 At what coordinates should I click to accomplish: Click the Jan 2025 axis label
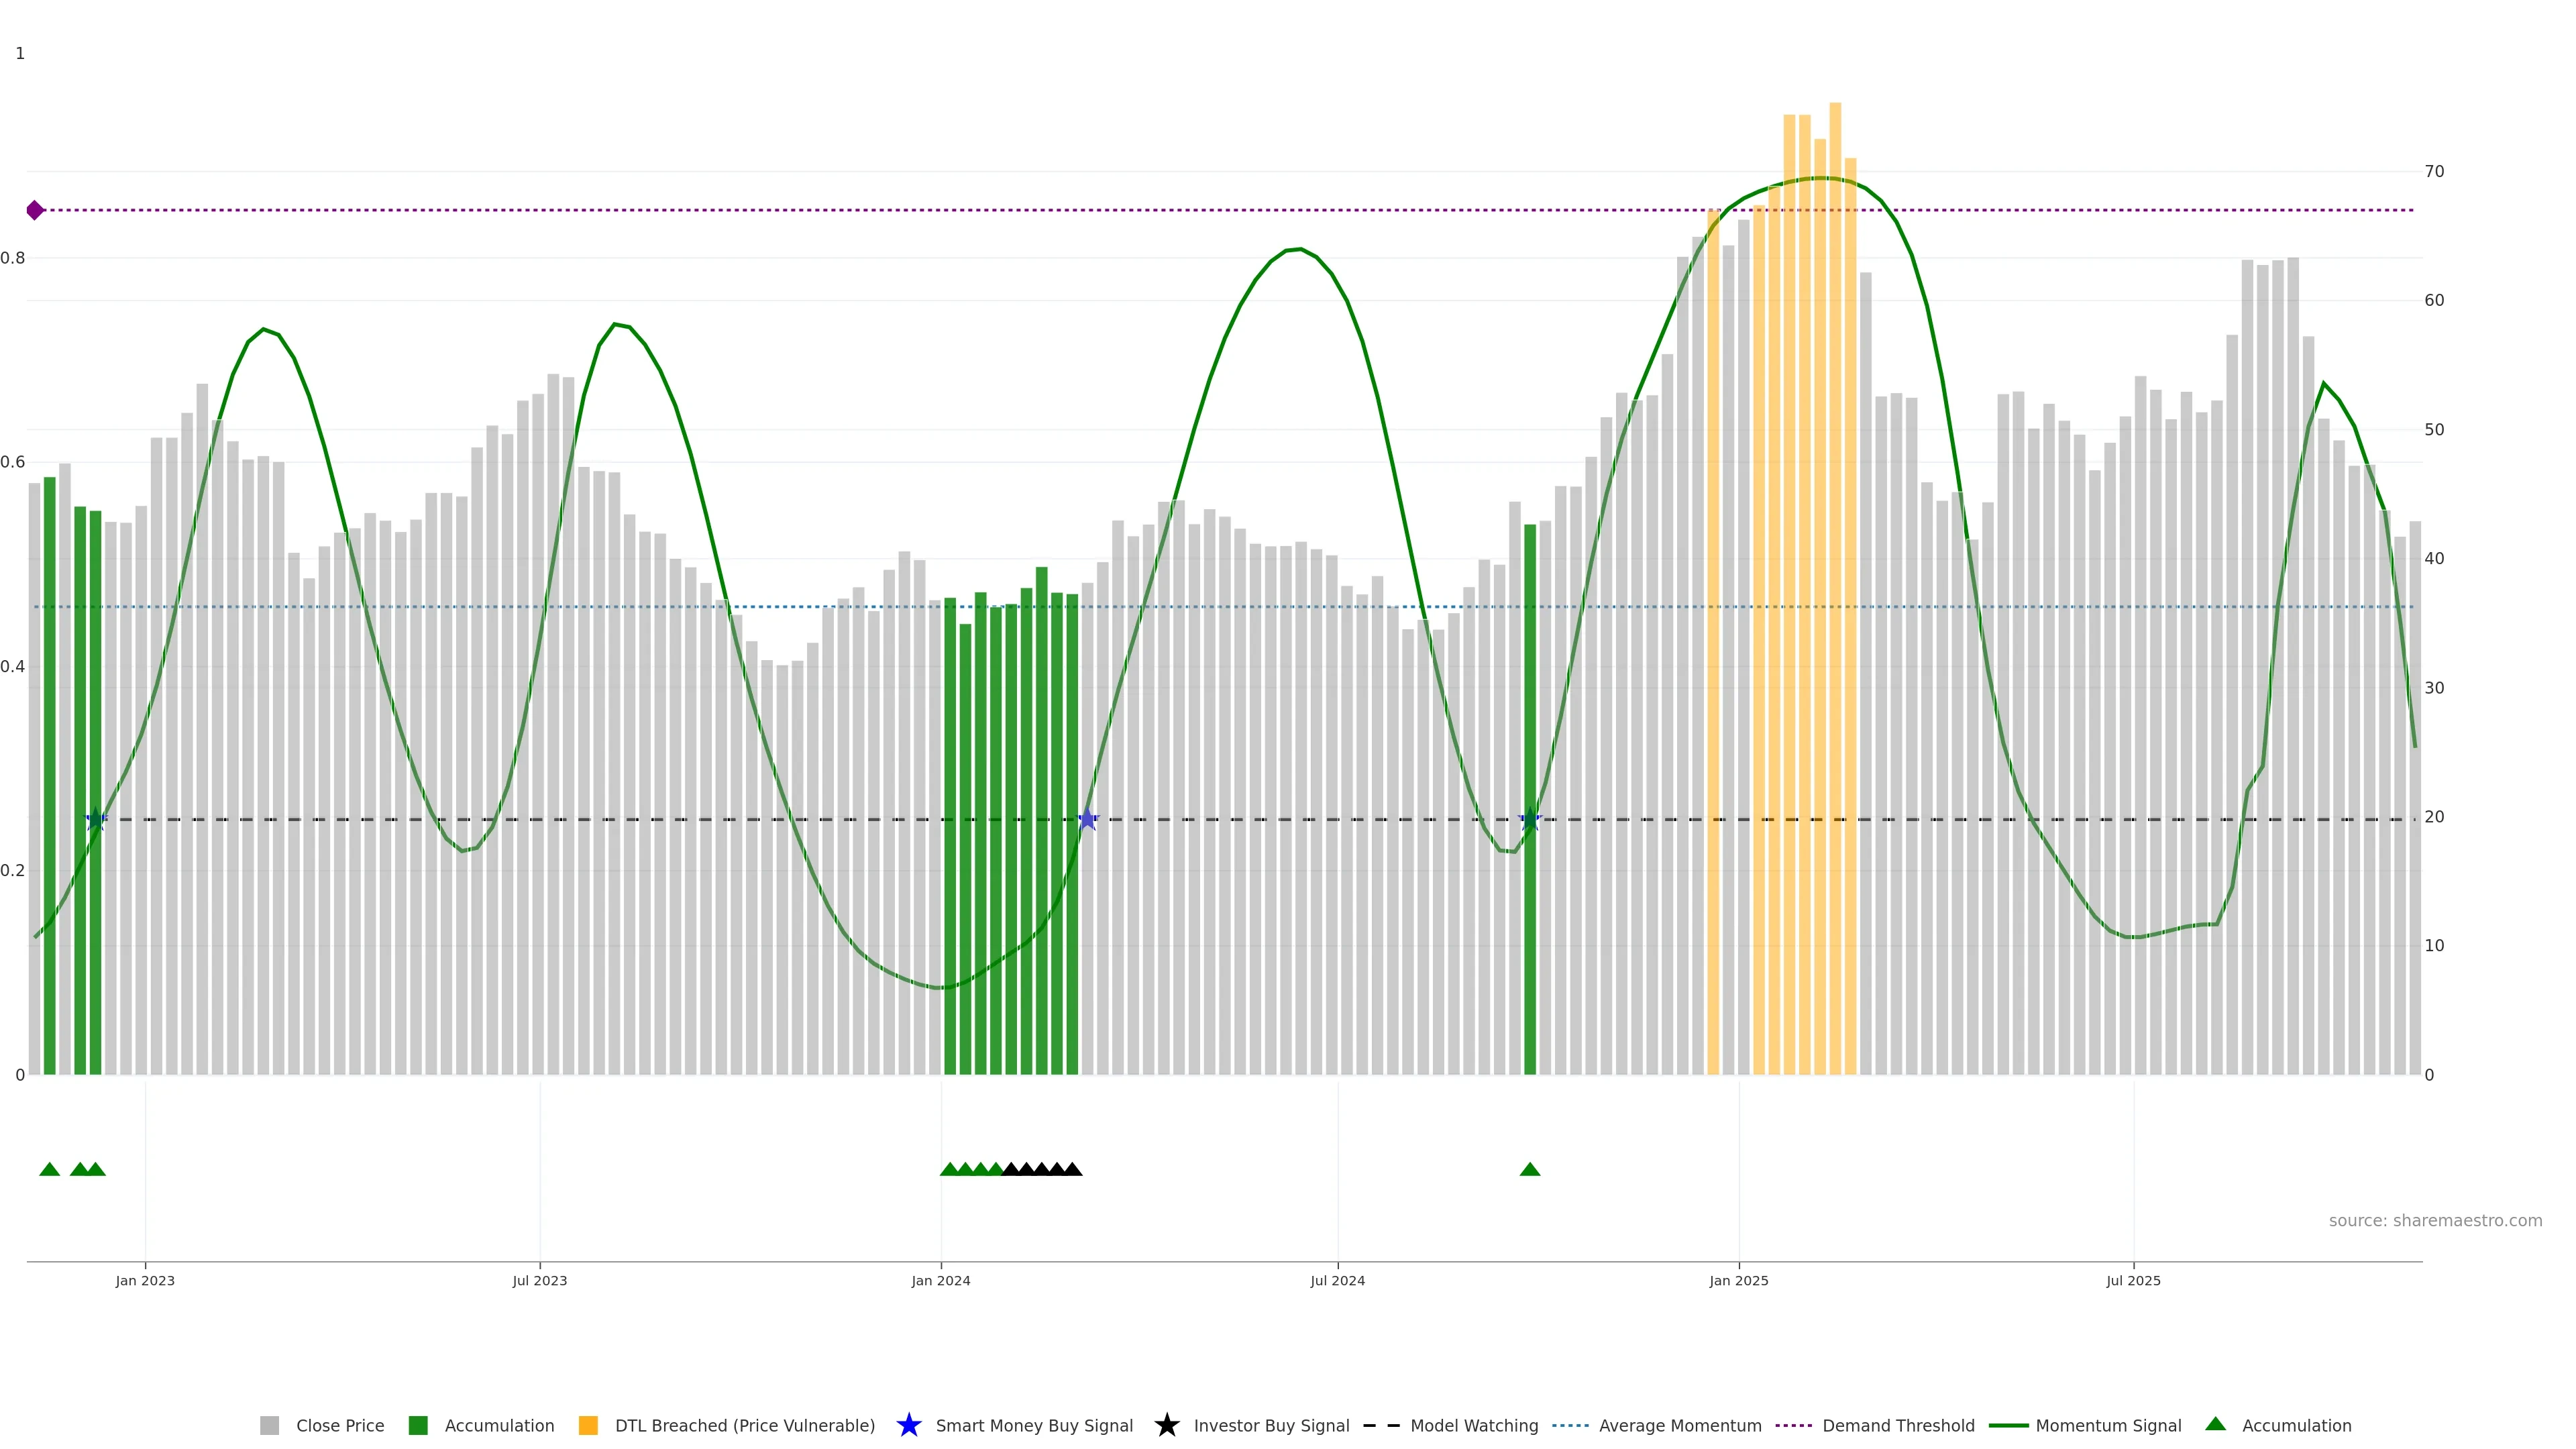(1738, 1281)
